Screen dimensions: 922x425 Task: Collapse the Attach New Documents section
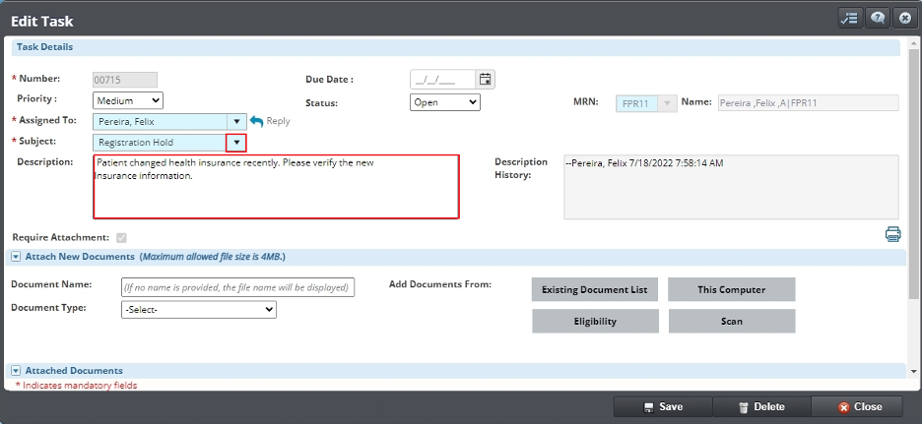pyautogui.click(x=16, y=257)
